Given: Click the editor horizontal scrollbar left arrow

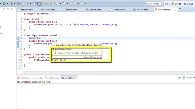Looking at the screenshot, I should (x=25, y=72).
